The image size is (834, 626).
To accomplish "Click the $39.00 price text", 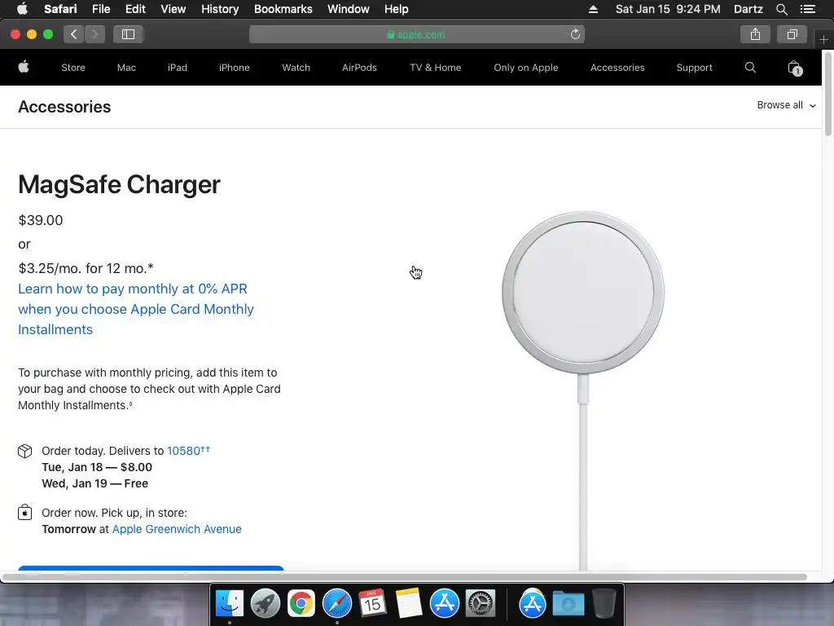I will [41, 220].
